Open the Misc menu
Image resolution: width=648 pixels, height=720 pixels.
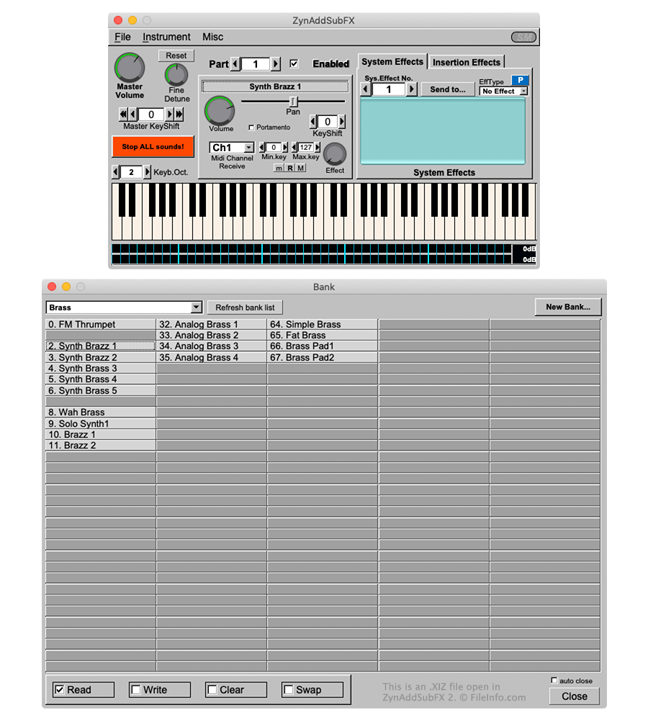[212, 37]
